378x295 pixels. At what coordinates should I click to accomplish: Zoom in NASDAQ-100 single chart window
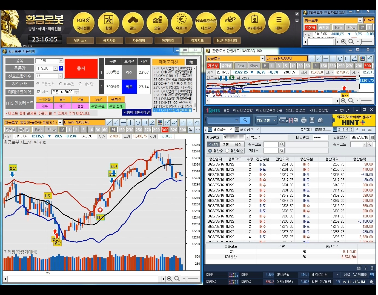coord(343,101)
